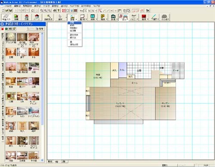Select the last entry in the open dropdown menu
Screen dimensions: 215x167
(x=74, y=45)
